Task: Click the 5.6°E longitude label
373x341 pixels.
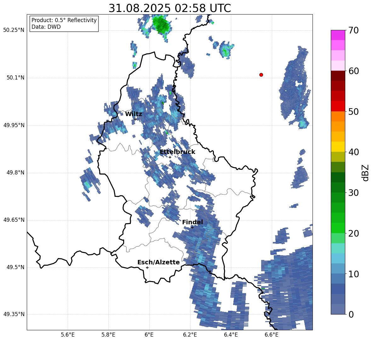Action: tap(68, 335)
